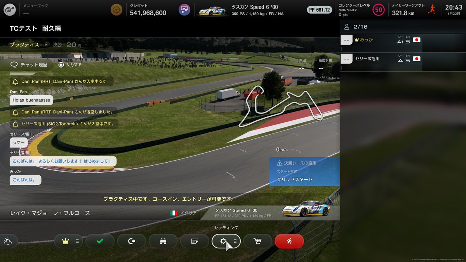The height and width of the screenshot is (262, 466).
Task: Click the course name レイク・マジョーレ・フルコース
Action: coord(50,213)
